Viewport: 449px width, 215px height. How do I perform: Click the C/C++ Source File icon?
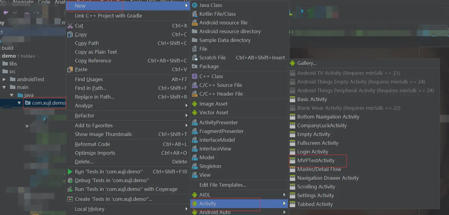click(x=195, y=85)
